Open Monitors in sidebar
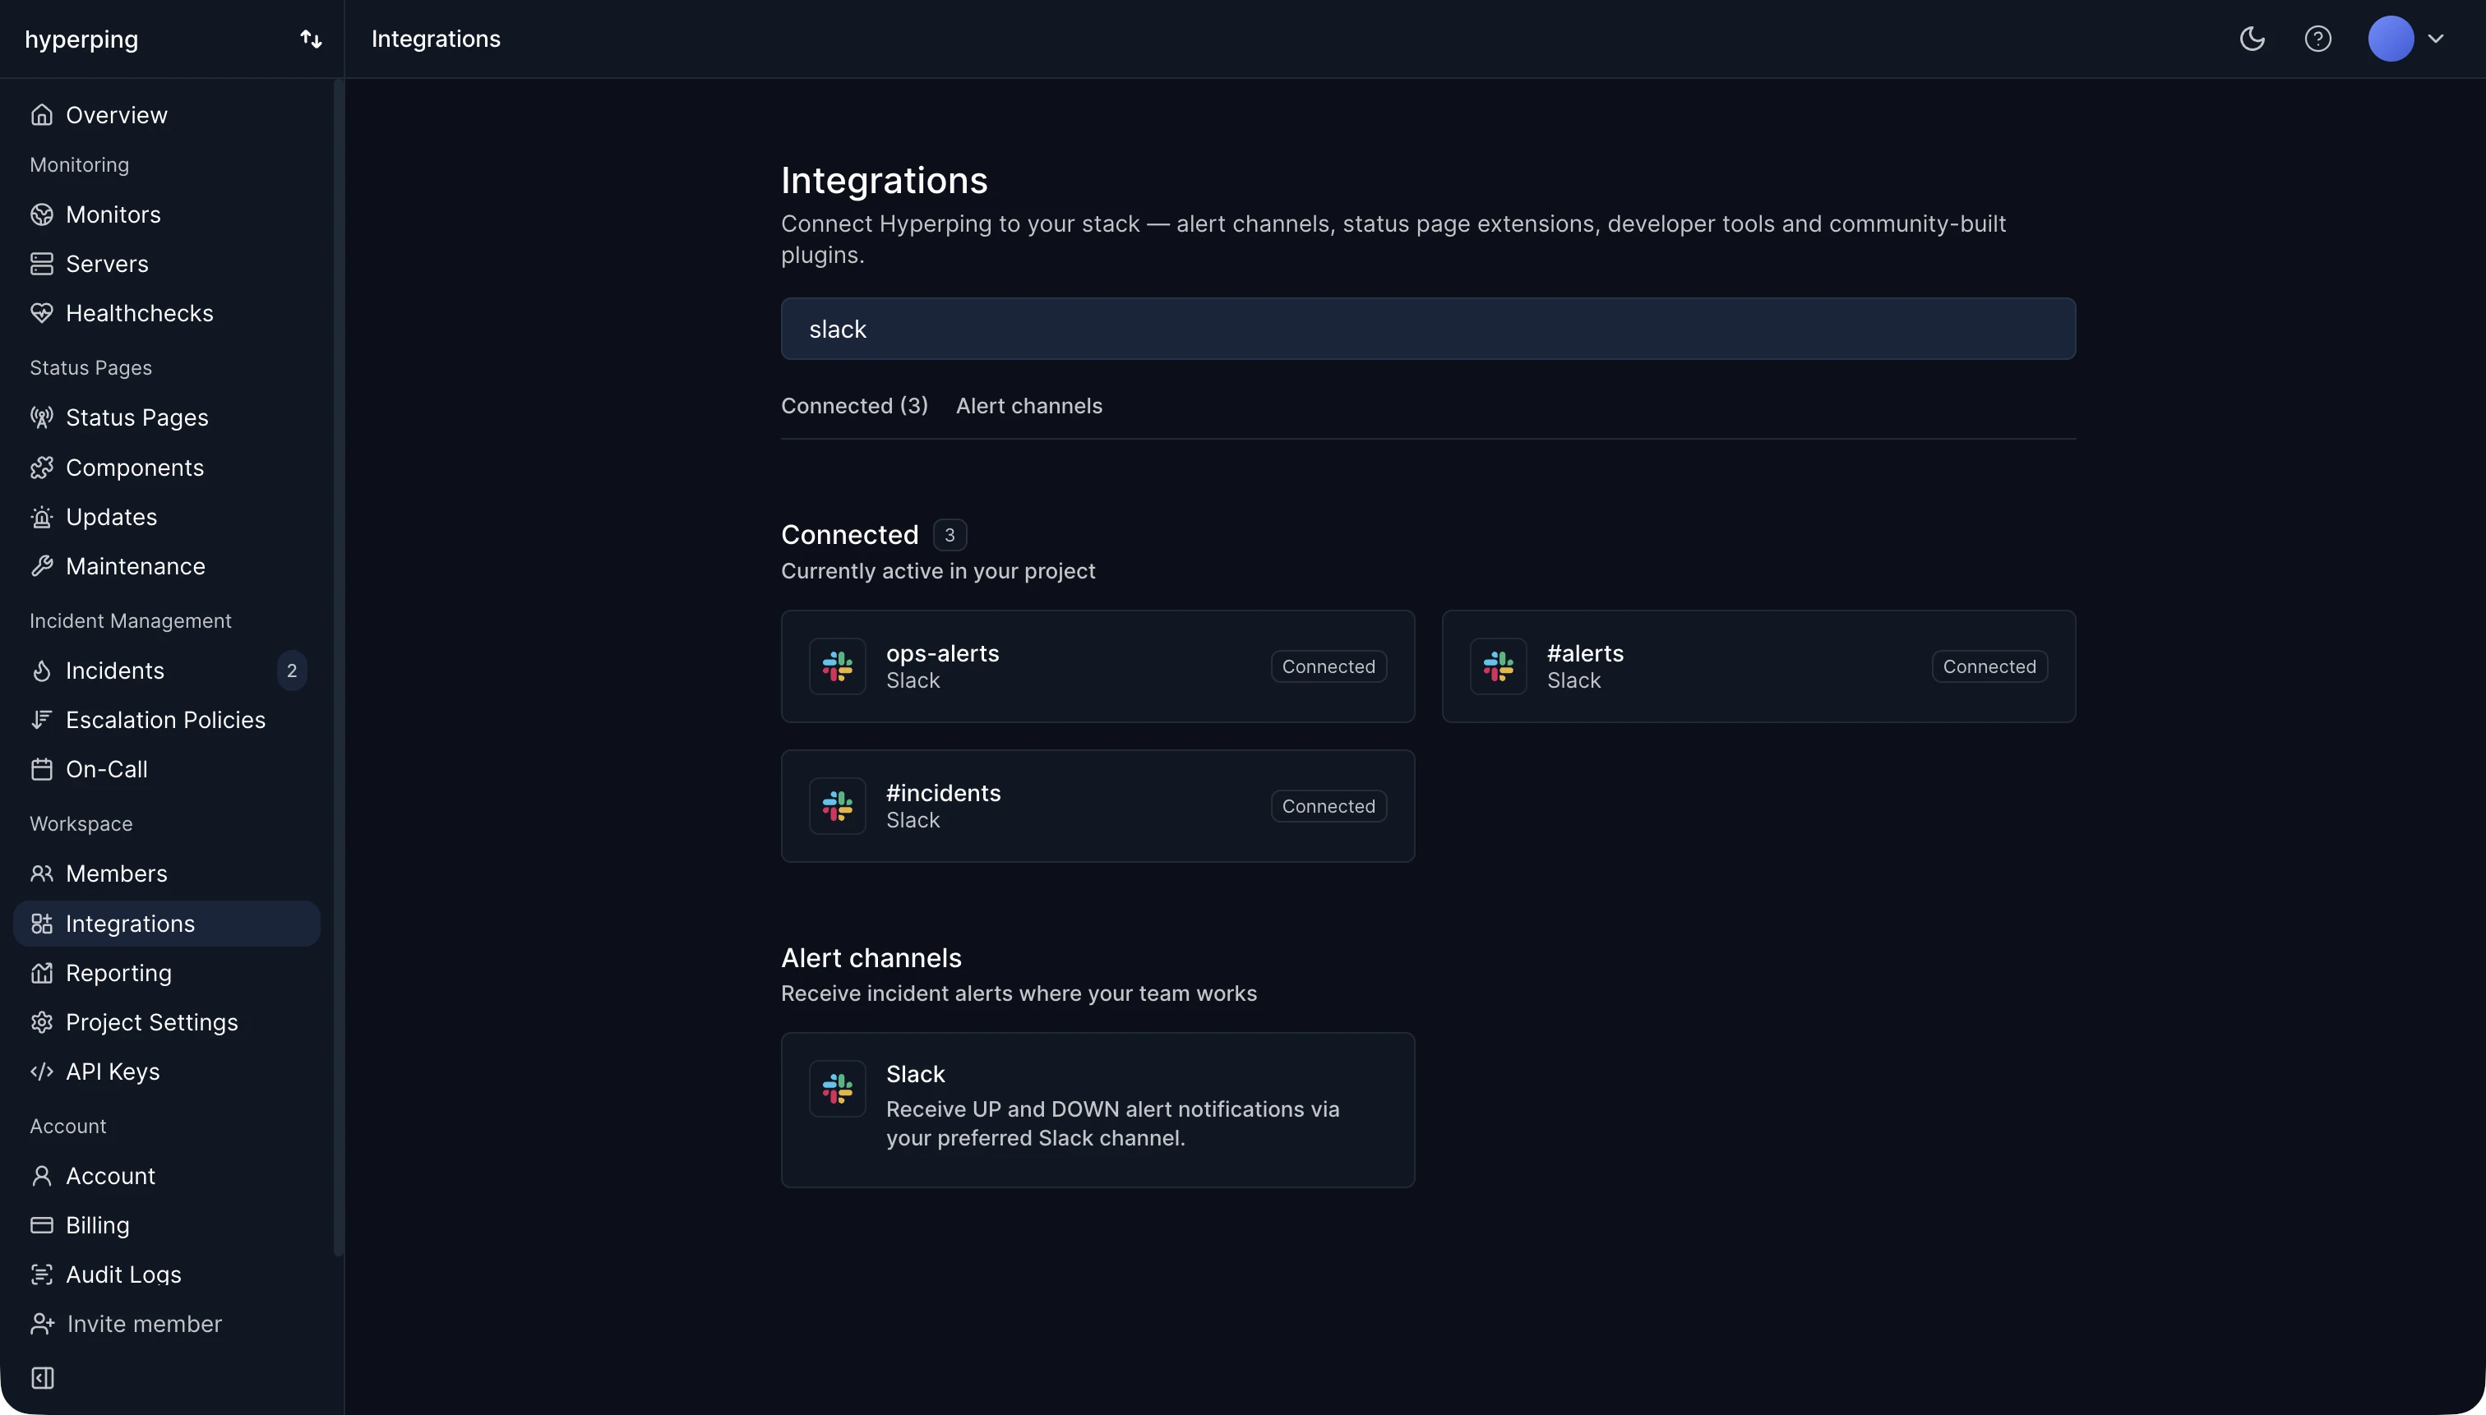The image size is (2486, 1415). click(x=166, y=214)
